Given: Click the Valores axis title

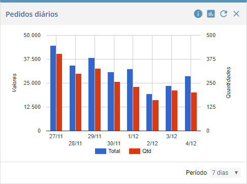Looking at the screenshot, I should click(x=15, y=83).
